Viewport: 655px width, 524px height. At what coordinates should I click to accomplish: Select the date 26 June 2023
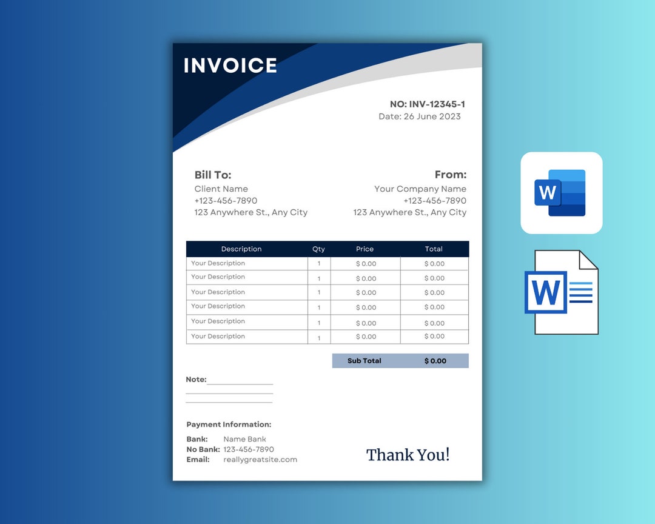(x=420, y=116)
